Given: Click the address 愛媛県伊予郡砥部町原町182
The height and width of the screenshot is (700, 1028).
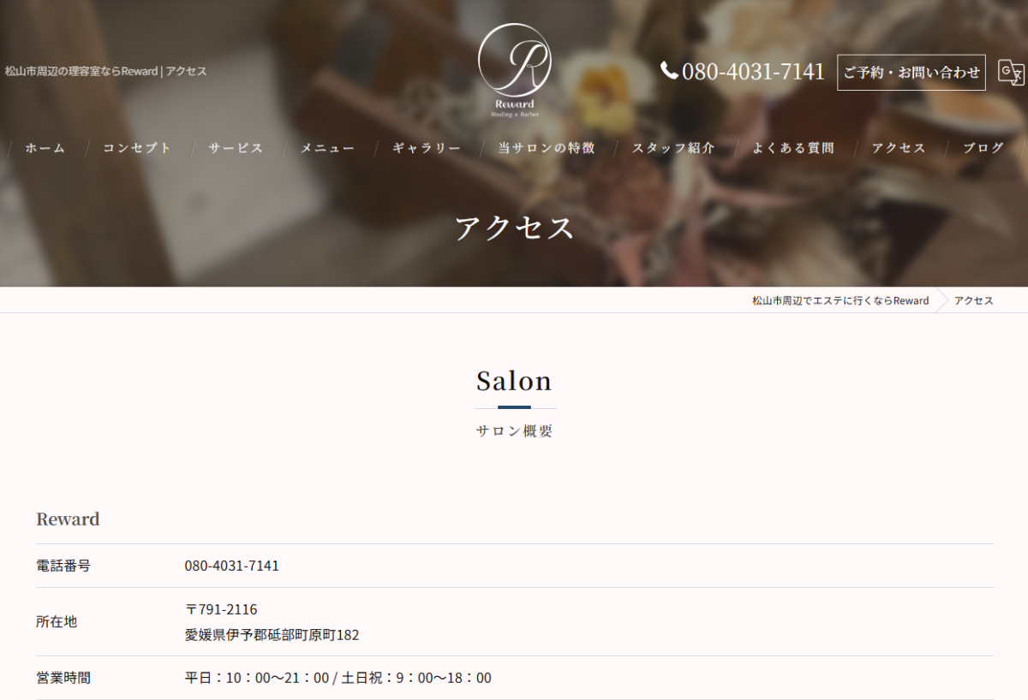Looking at the screenshot, I should click(x=272, y=635).
